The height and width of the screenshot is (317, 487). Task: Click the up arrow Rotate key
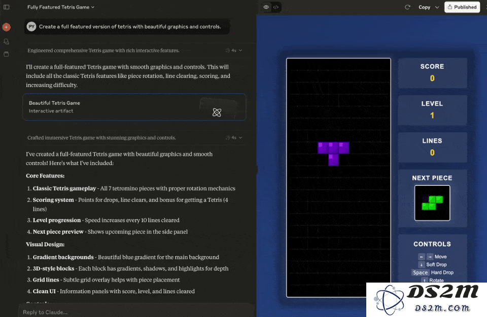point(424,280)
